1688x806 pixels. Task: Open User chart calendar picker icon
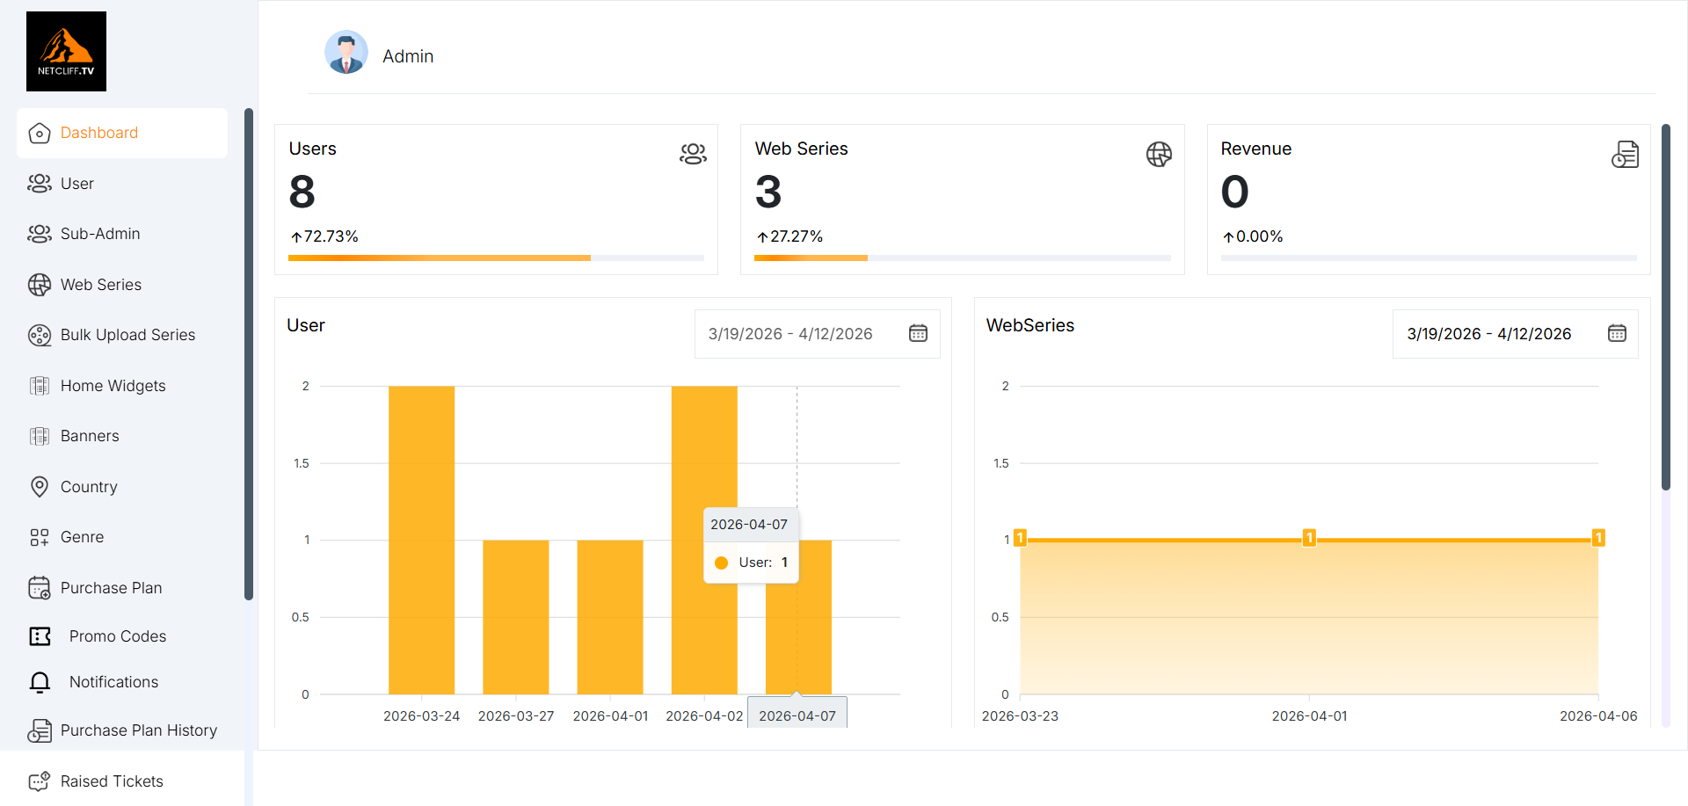click(x=918, y=333)
